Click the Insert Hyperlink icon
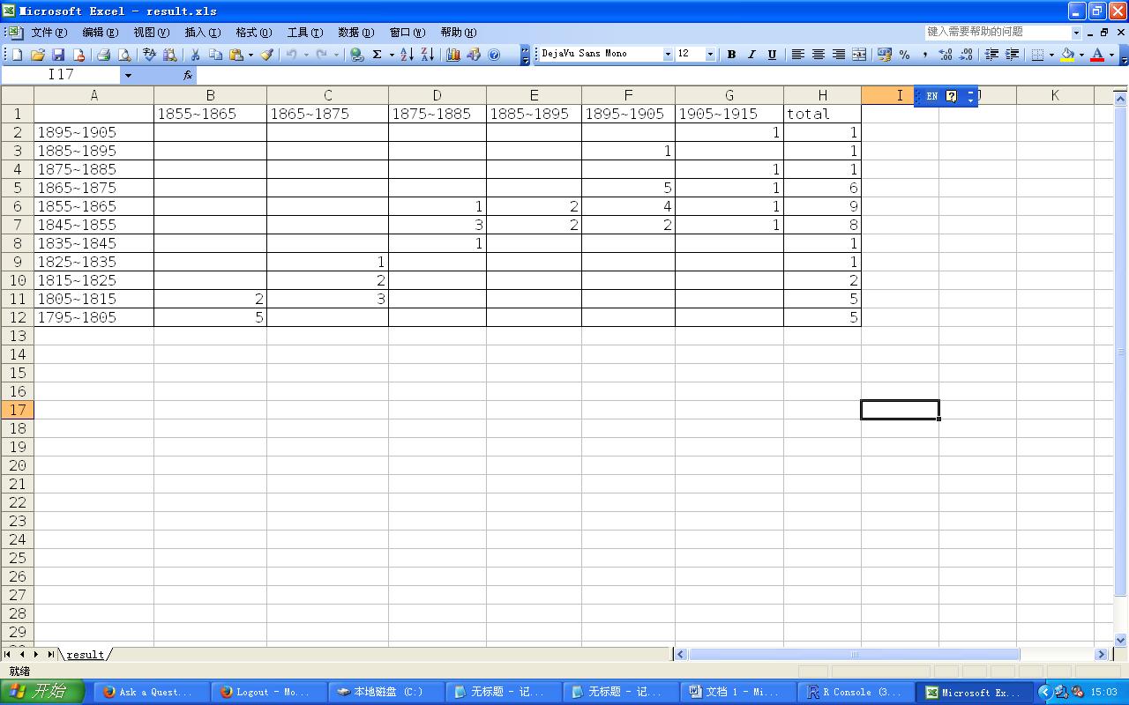The width and height of the screenshot is (1129, 705). [355, 54]
